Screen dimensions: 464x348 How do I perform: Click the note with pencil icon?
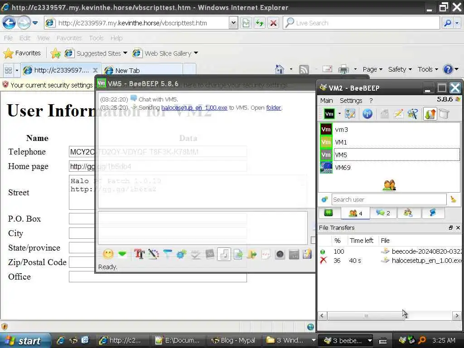[x=399, y=114]
